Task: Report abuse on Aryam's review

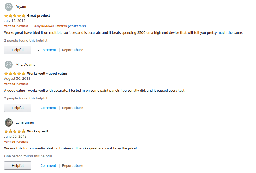Action: (x=72, y=50)
